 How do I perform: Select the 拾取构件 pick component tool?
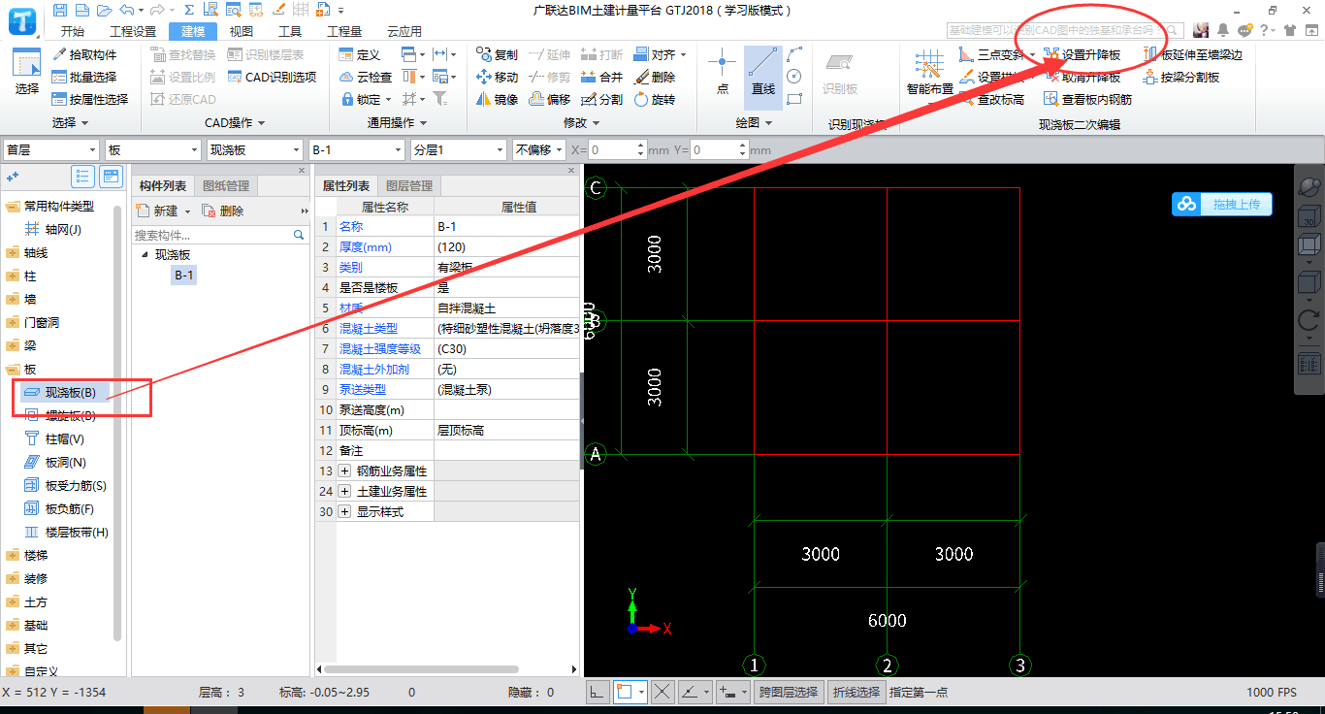(x=84, y=54)
